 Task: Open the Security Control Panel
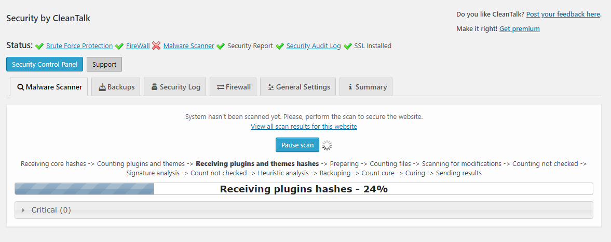pyautogui.click(x=45, y=65)
